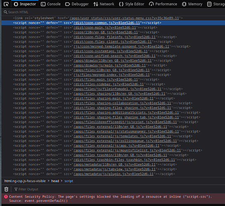The height and width of the screenshot is (206, 225).
Task: Open files_sharing-files_sharing_tab.js link
Action: point(126,117)
